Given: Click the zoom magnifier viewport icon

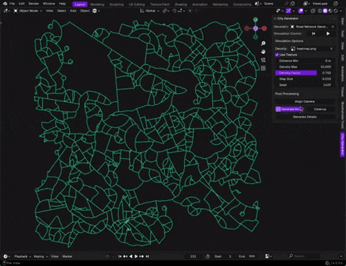Looking at the screenshot, I should coord(263,44).
